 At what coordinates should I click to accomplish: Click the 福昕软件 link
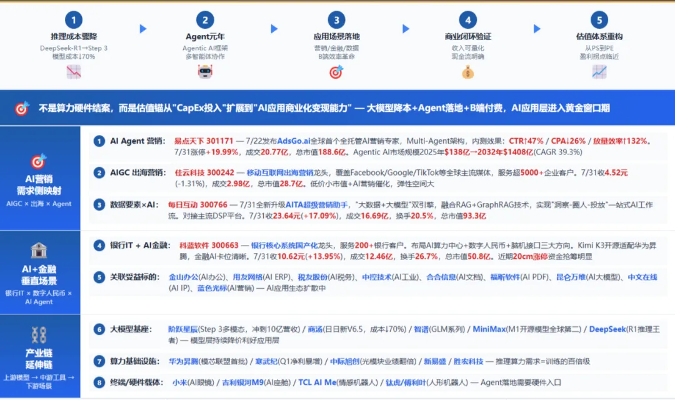505,277
